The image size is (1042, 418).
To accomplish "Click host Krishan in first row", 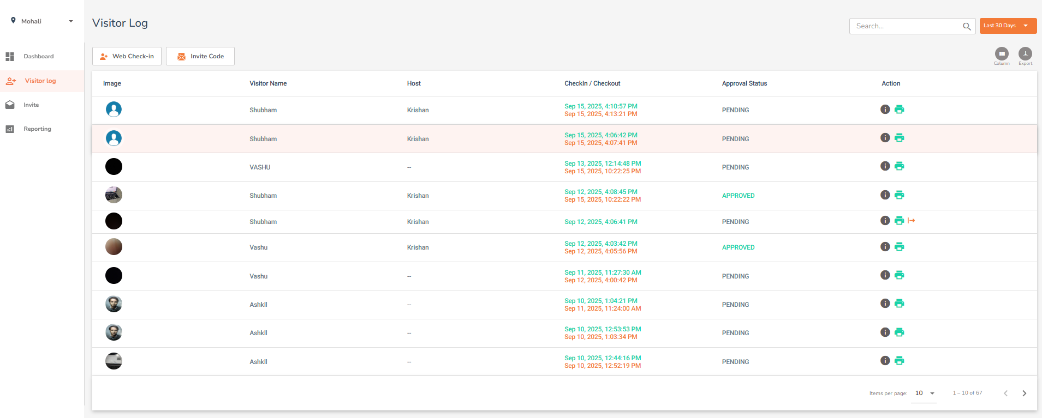I will 418,110.
